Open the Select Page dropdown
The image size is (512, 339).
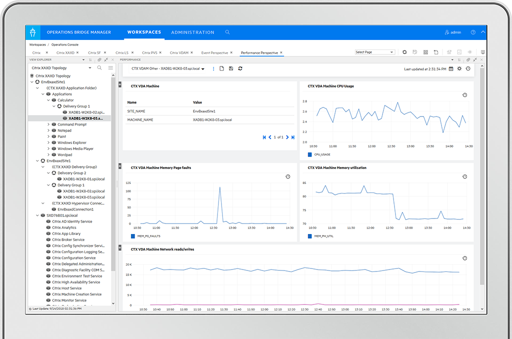(375, 52)
